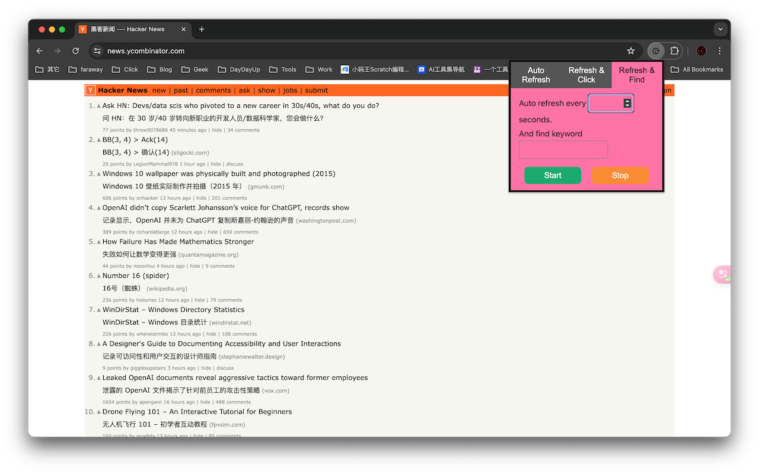Hide the "Number 16 (spider)" story

pos(200,300)
